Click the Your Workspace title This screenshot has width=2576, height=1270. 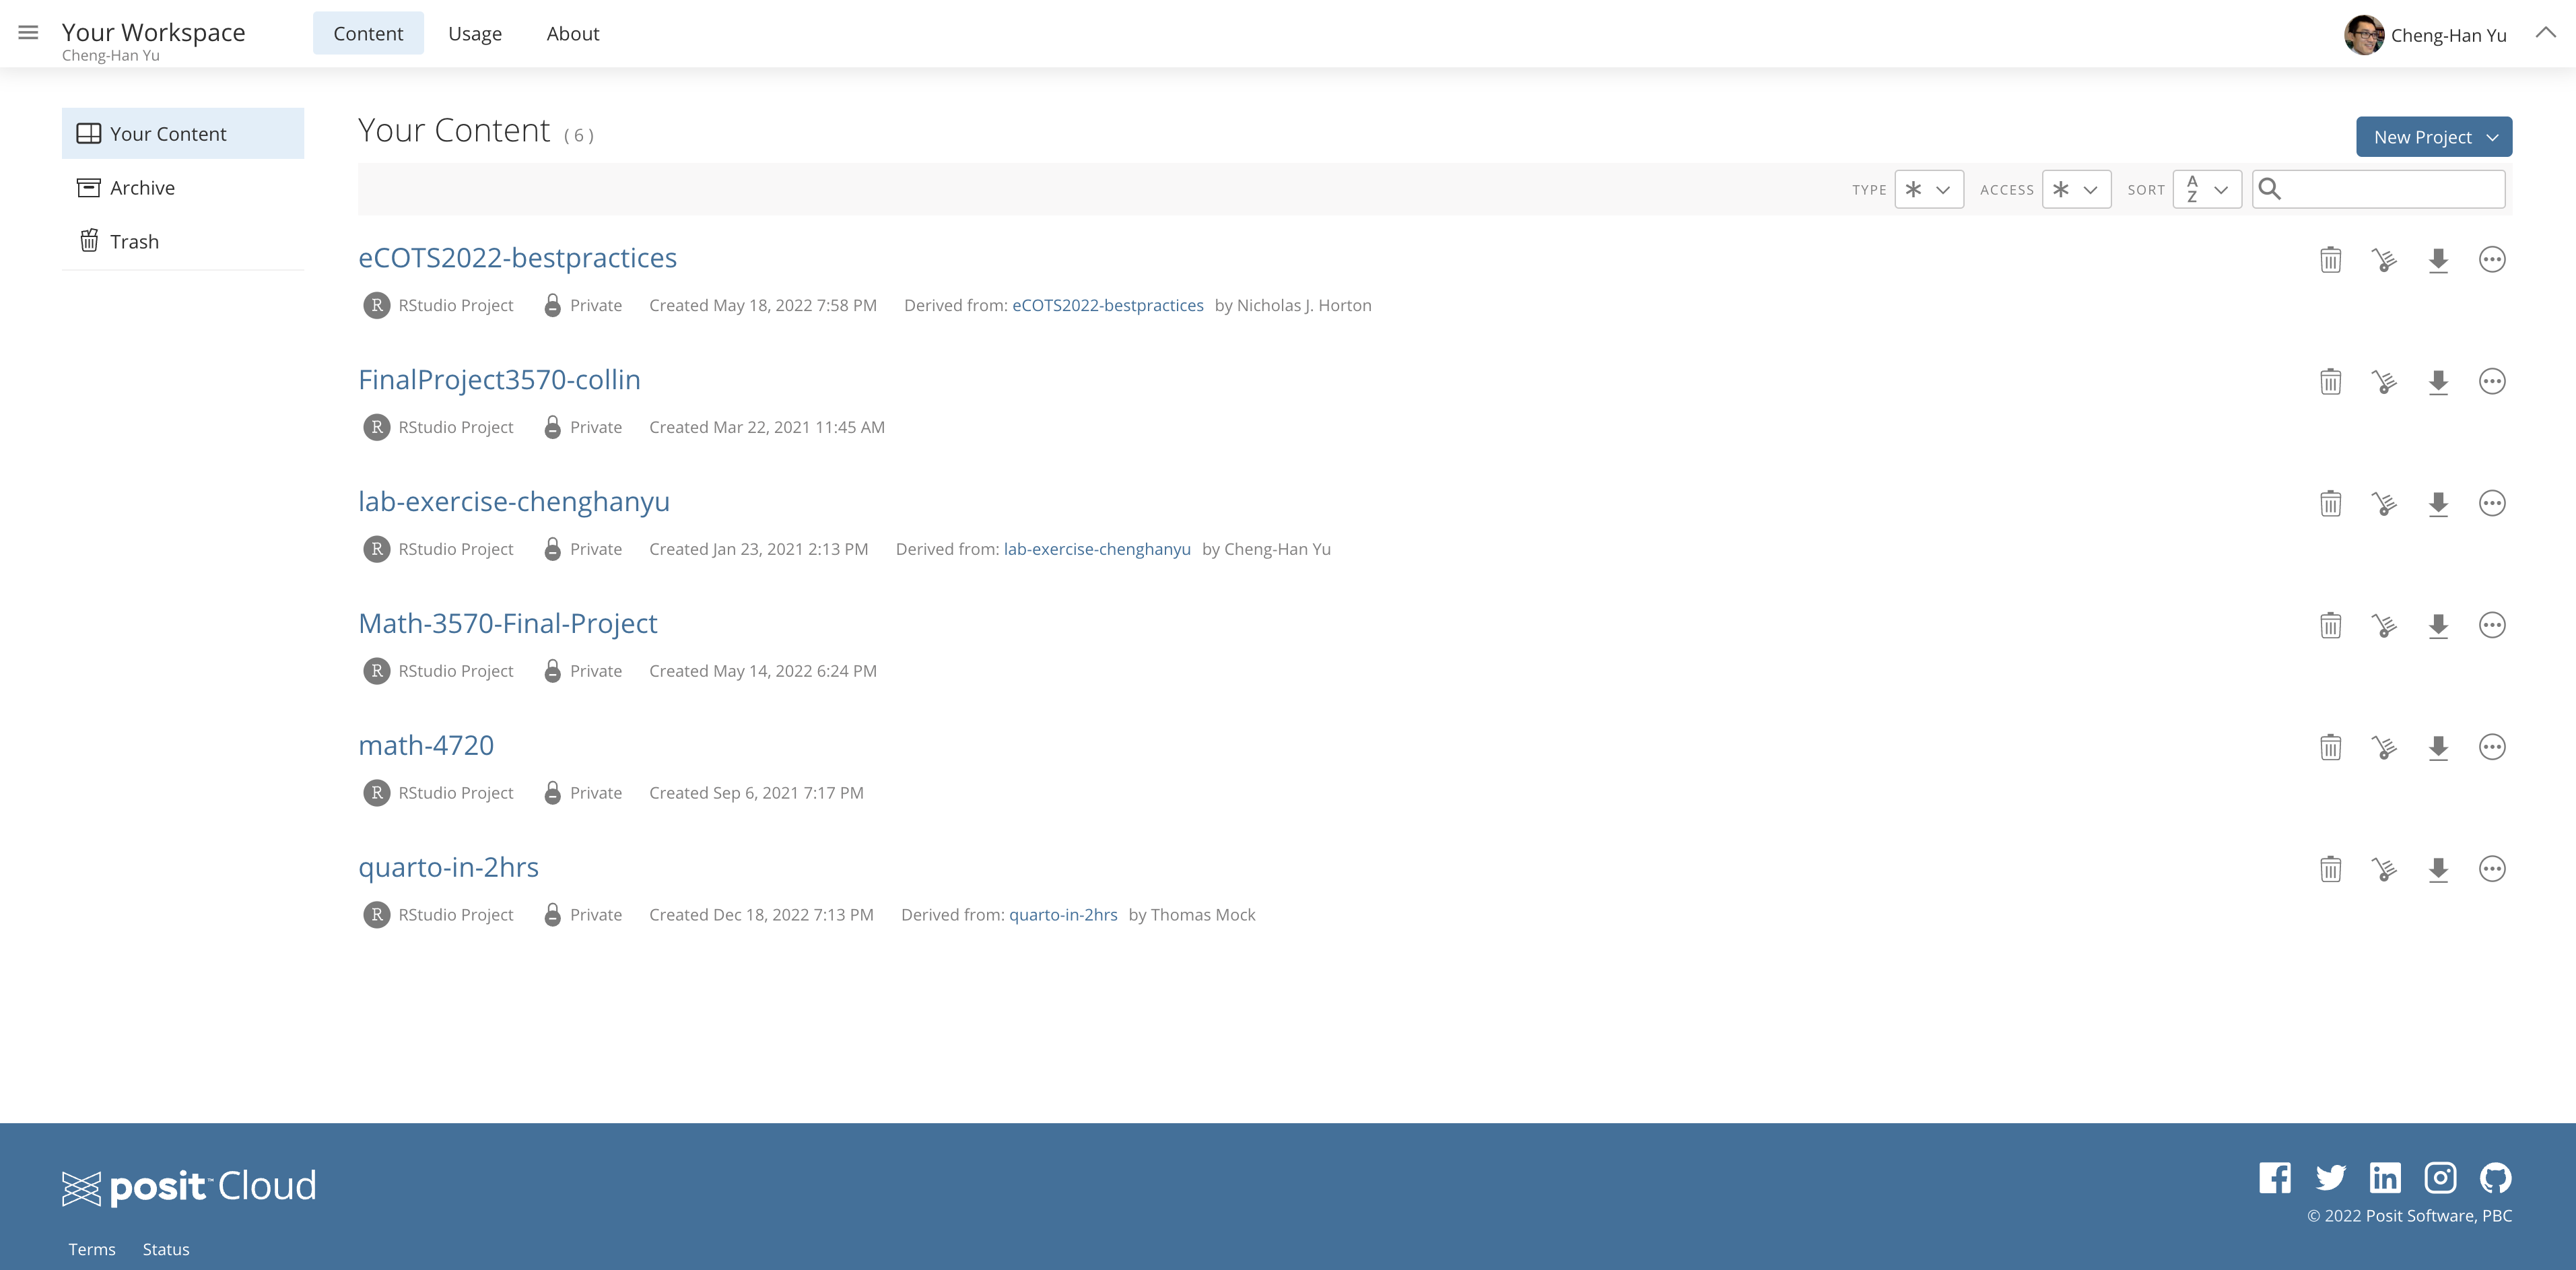click(x=153, y=32)
